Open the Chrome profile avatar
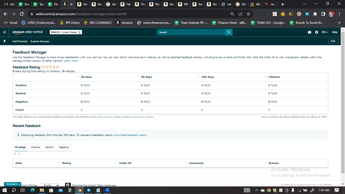This screenshot has height=194, width=345. (x=331, y=14)
